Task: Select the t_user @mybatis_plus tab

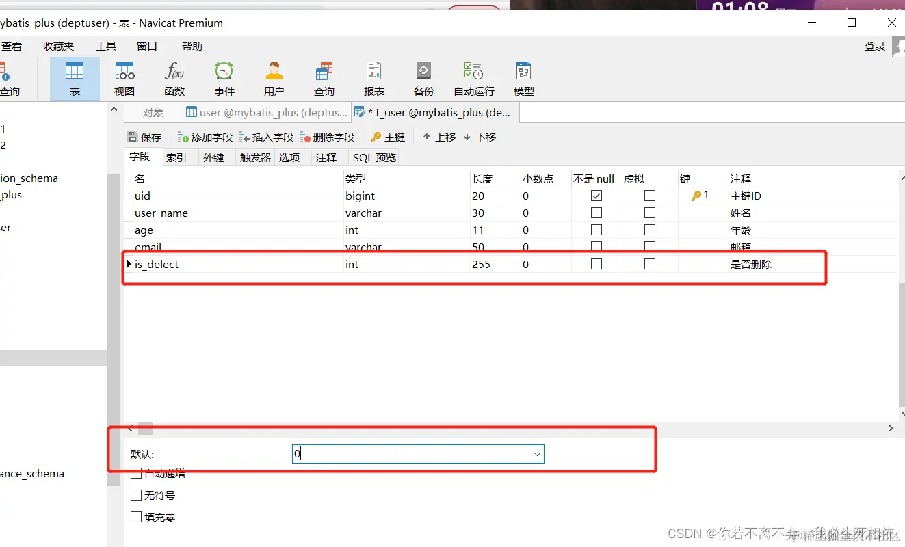Action: coord(435,113)
